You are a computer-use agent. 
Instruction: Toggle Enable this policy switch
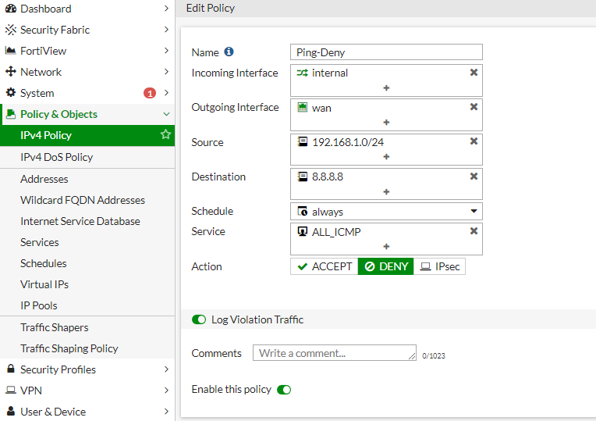point(284,390)
